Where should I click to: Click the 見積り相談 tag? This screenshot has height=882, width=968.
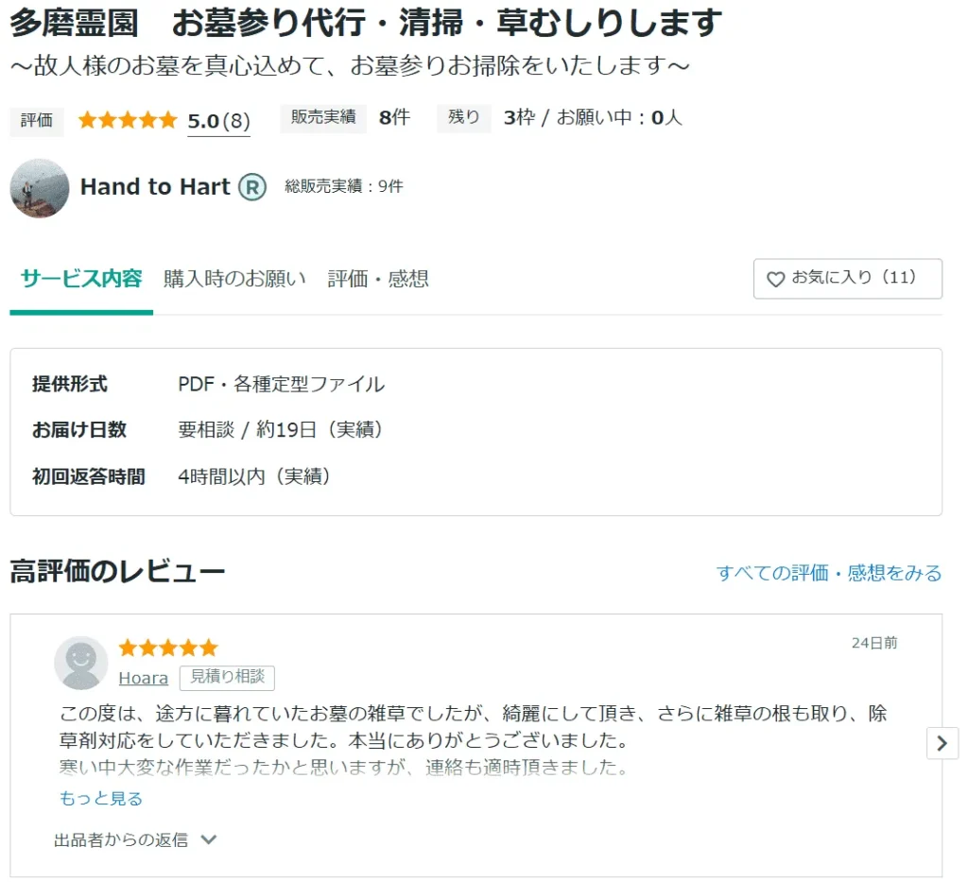[x=227, y=677]
